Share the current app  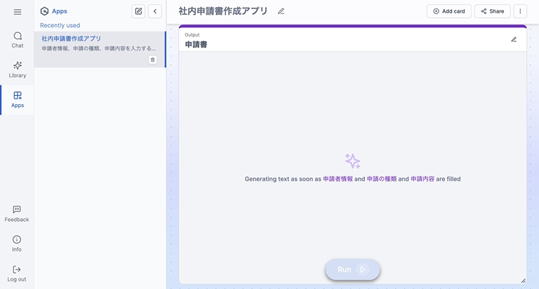[492, 11]
